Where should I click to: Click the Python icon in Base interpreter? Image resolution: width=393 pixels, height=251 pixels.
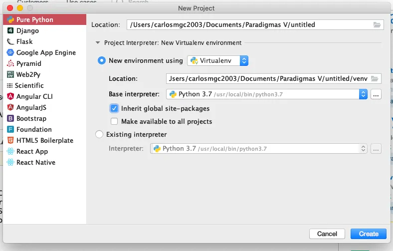[x=173, y=94]
